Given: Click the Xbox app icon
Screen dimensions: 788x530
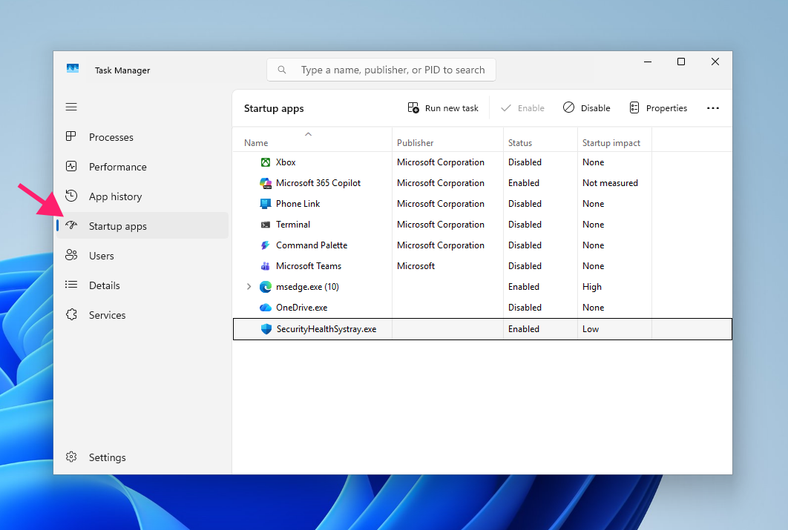Looking at the screenshot, I should coord(266,162).
